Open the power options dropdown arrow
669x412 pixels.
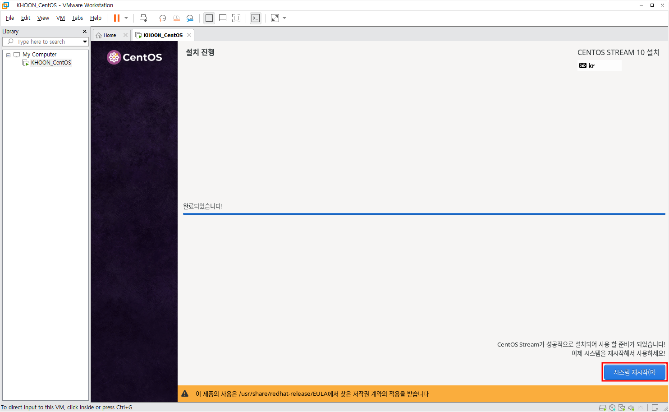click(x=126, y=18)
